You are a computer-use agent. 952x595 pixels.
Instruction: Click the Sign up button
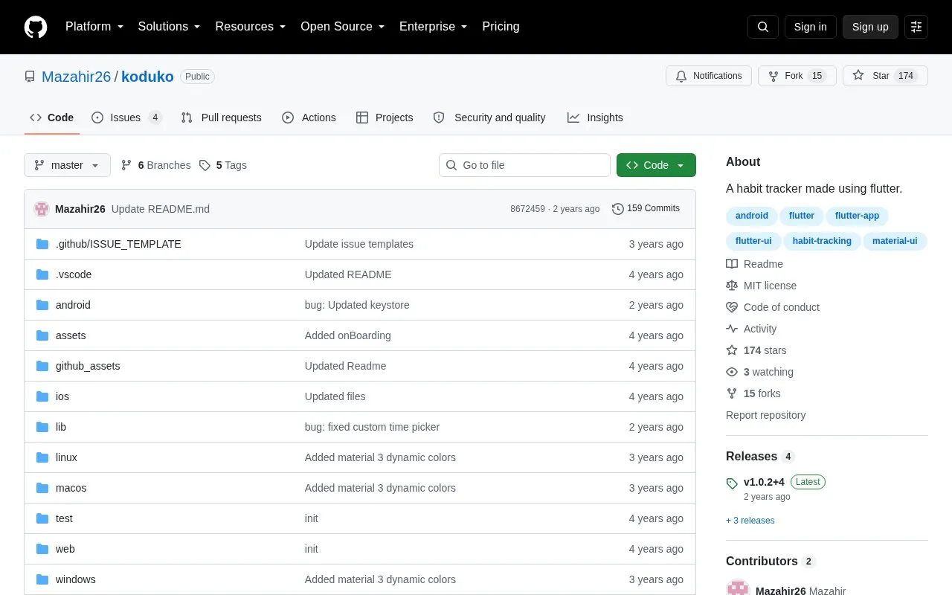pos(870,27)
